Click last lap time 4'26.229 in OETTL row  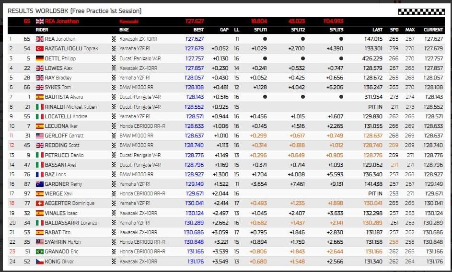click(372, 58)
